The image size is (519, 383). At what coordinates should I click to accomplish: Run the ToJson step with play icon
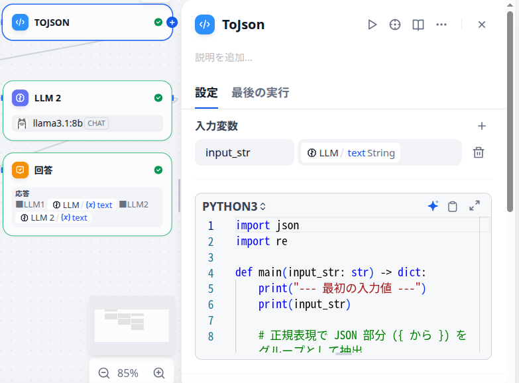(372, 25)
